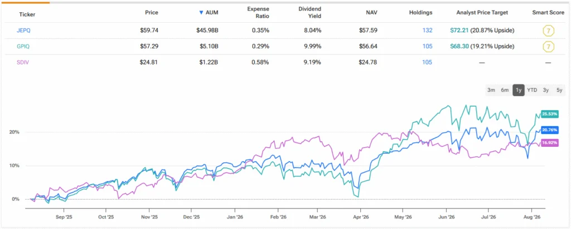Click the 25.53% GPIQ chart label
Image resolution: width=571 pixels, height=229 pixels.
549,113
